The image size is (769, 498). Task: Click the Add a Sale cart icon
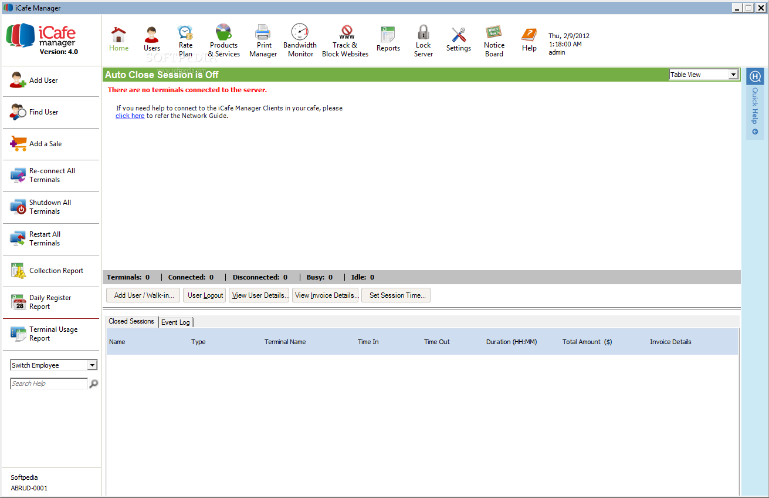(x=18, y=144)
